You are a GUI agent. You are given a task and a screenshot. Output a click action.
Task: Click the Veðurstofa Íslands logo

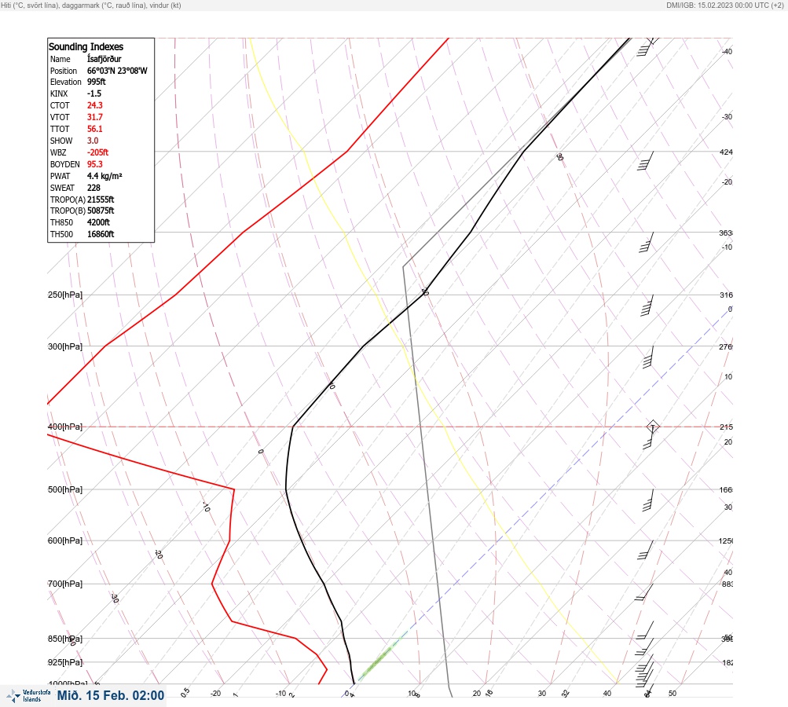coord(28,696)
